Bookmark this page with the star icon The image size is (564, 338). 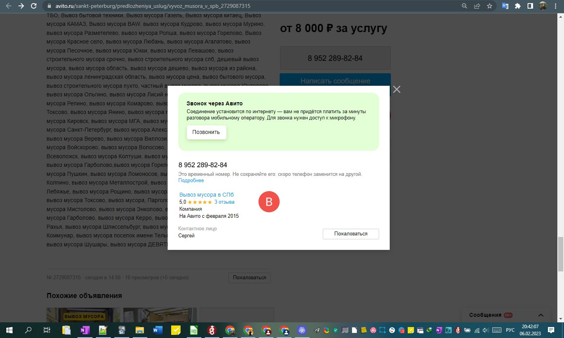[x=490, y=6]
